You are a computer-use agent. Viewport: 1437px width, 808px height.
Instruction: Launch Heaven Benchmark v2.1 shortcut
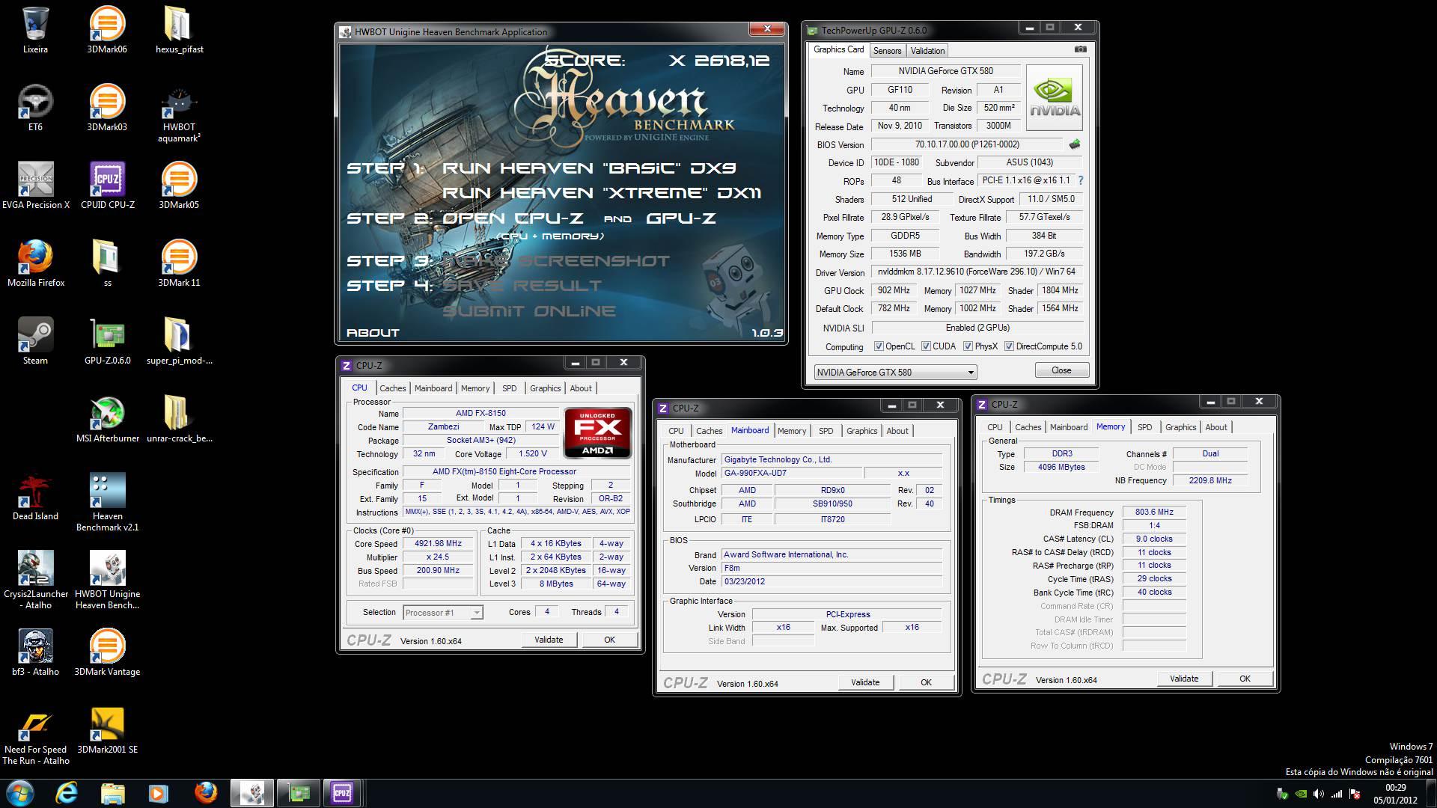[x=107, y=501]
